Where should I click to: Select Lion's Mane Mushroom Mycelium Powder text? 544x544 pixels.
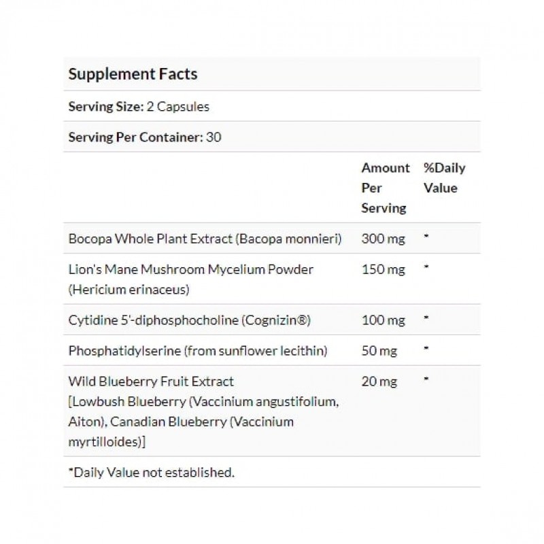click(x=191, y=269)
